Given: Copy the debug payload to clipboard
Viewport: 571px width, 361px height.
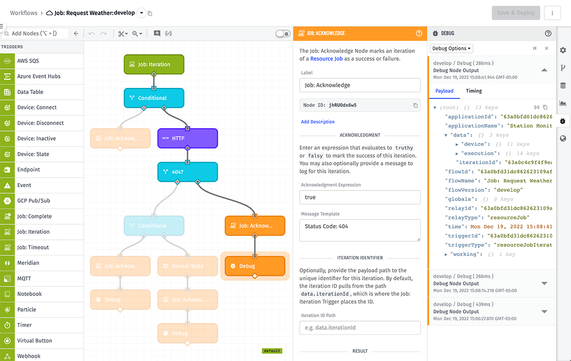Looking at the screenshot, I should coord(545,108).
